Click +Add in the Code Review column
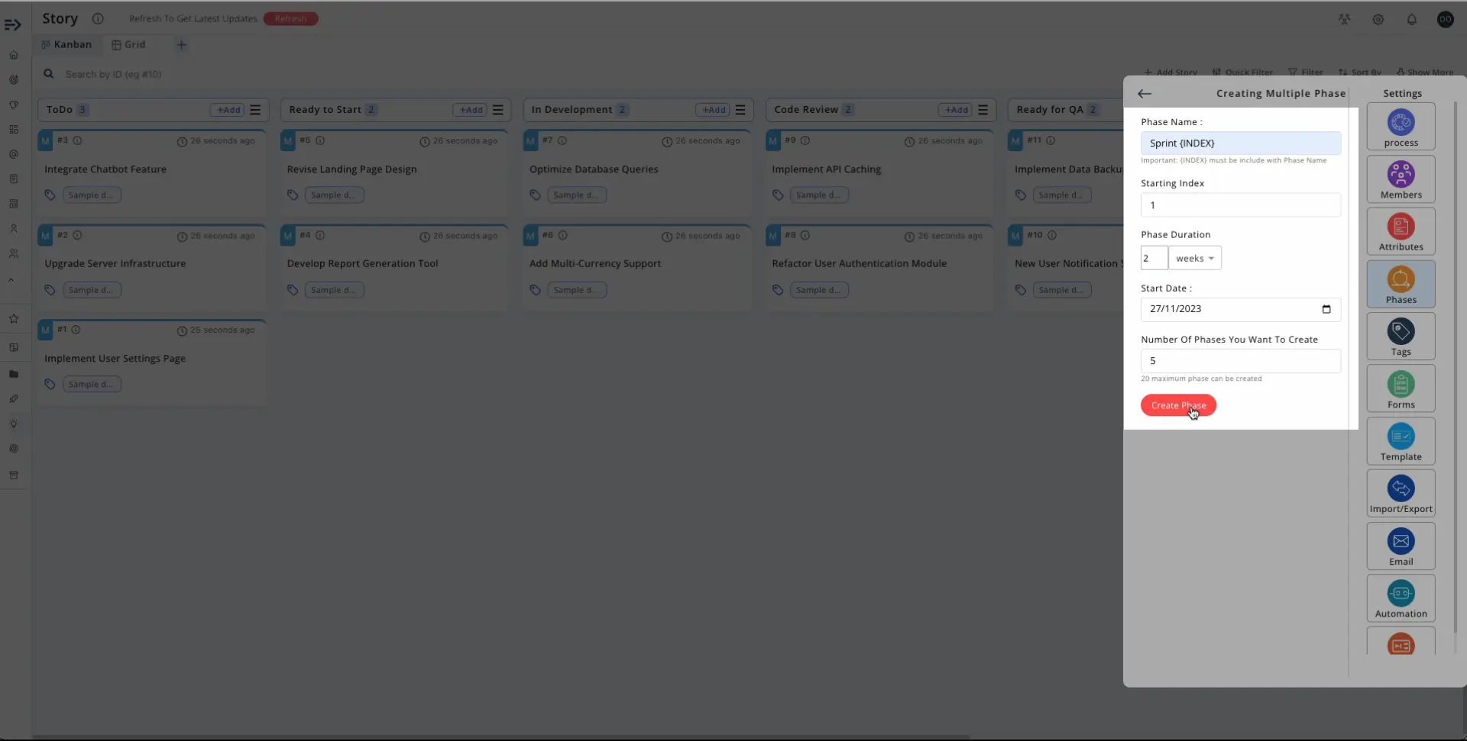The image size is (1467, 741). coord(955,110)
